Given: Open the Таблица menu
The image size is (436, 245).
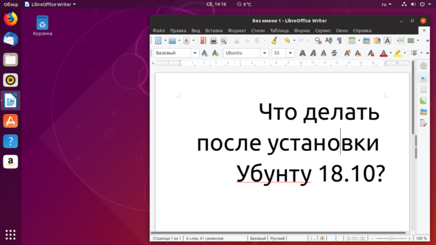Looking at the screenshot, I should [279, 31].
